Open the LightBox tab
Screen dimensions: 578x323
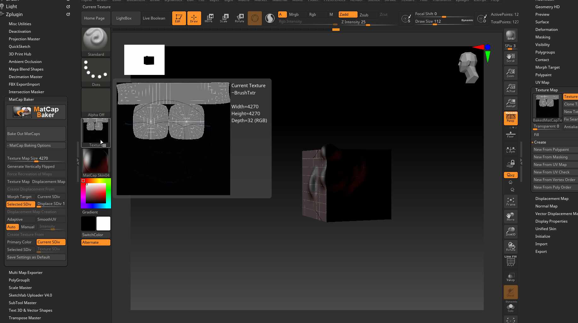click(126, 18)
